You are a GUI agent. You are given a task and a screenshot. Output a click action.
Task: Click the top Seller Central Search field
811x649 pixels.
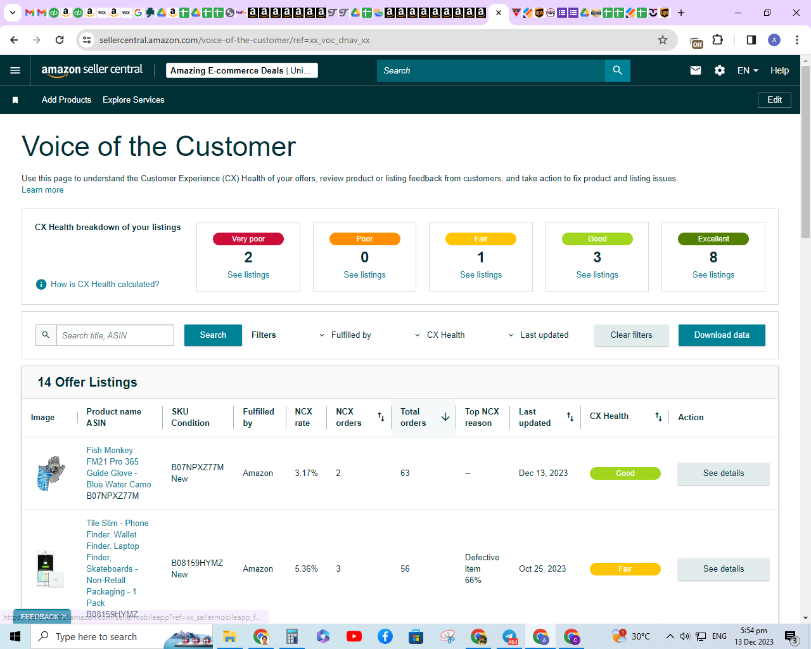tap(491, 70)
